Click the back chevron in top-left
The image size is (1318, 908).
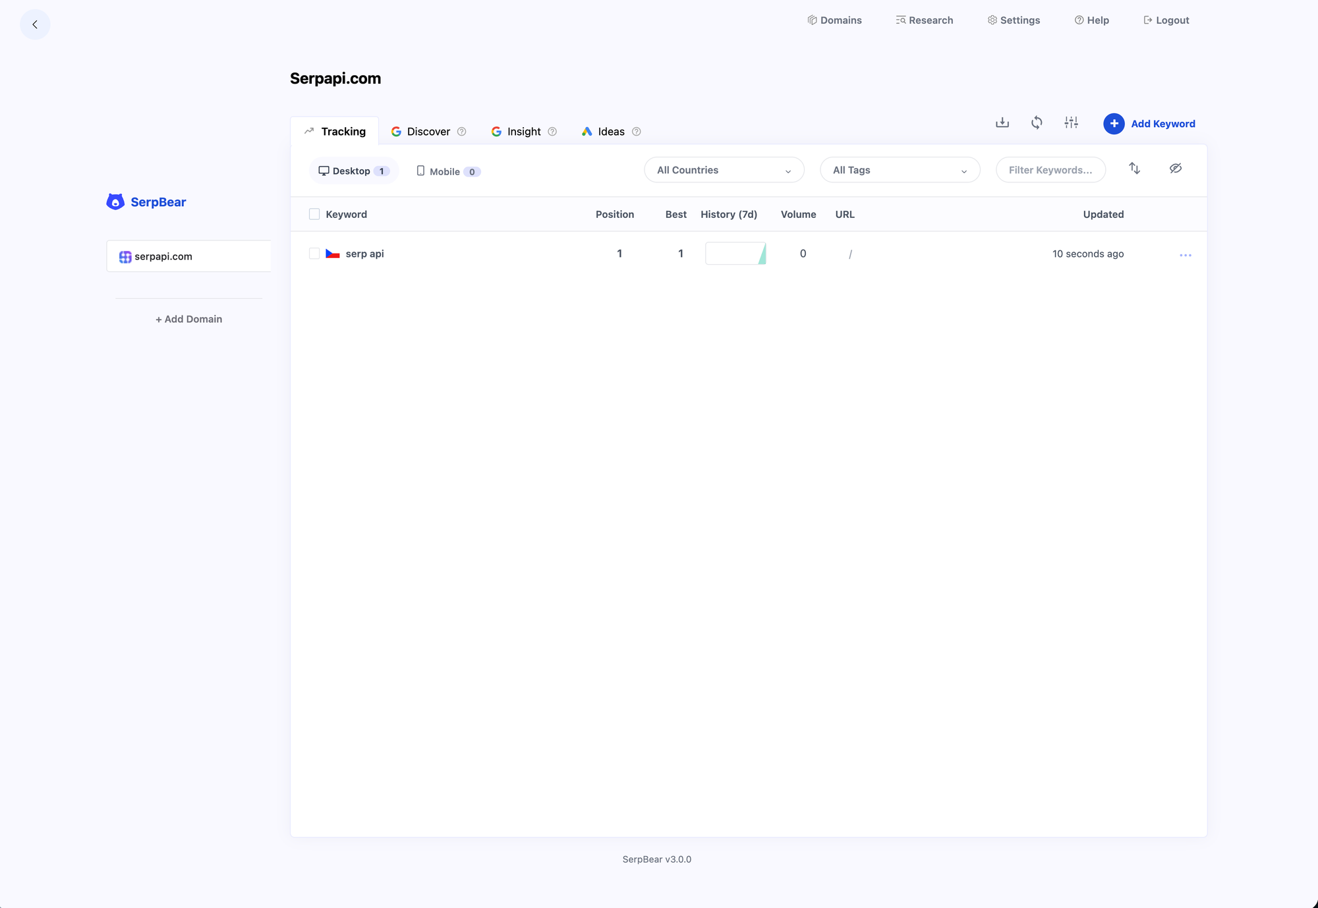click(x=35, y=24)
